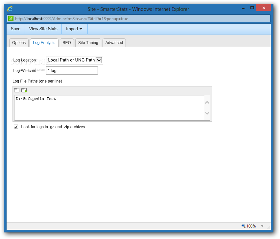280x239 pixels.
Task: Open the zoom level dropdown arrow
Action: coord(262,226)
